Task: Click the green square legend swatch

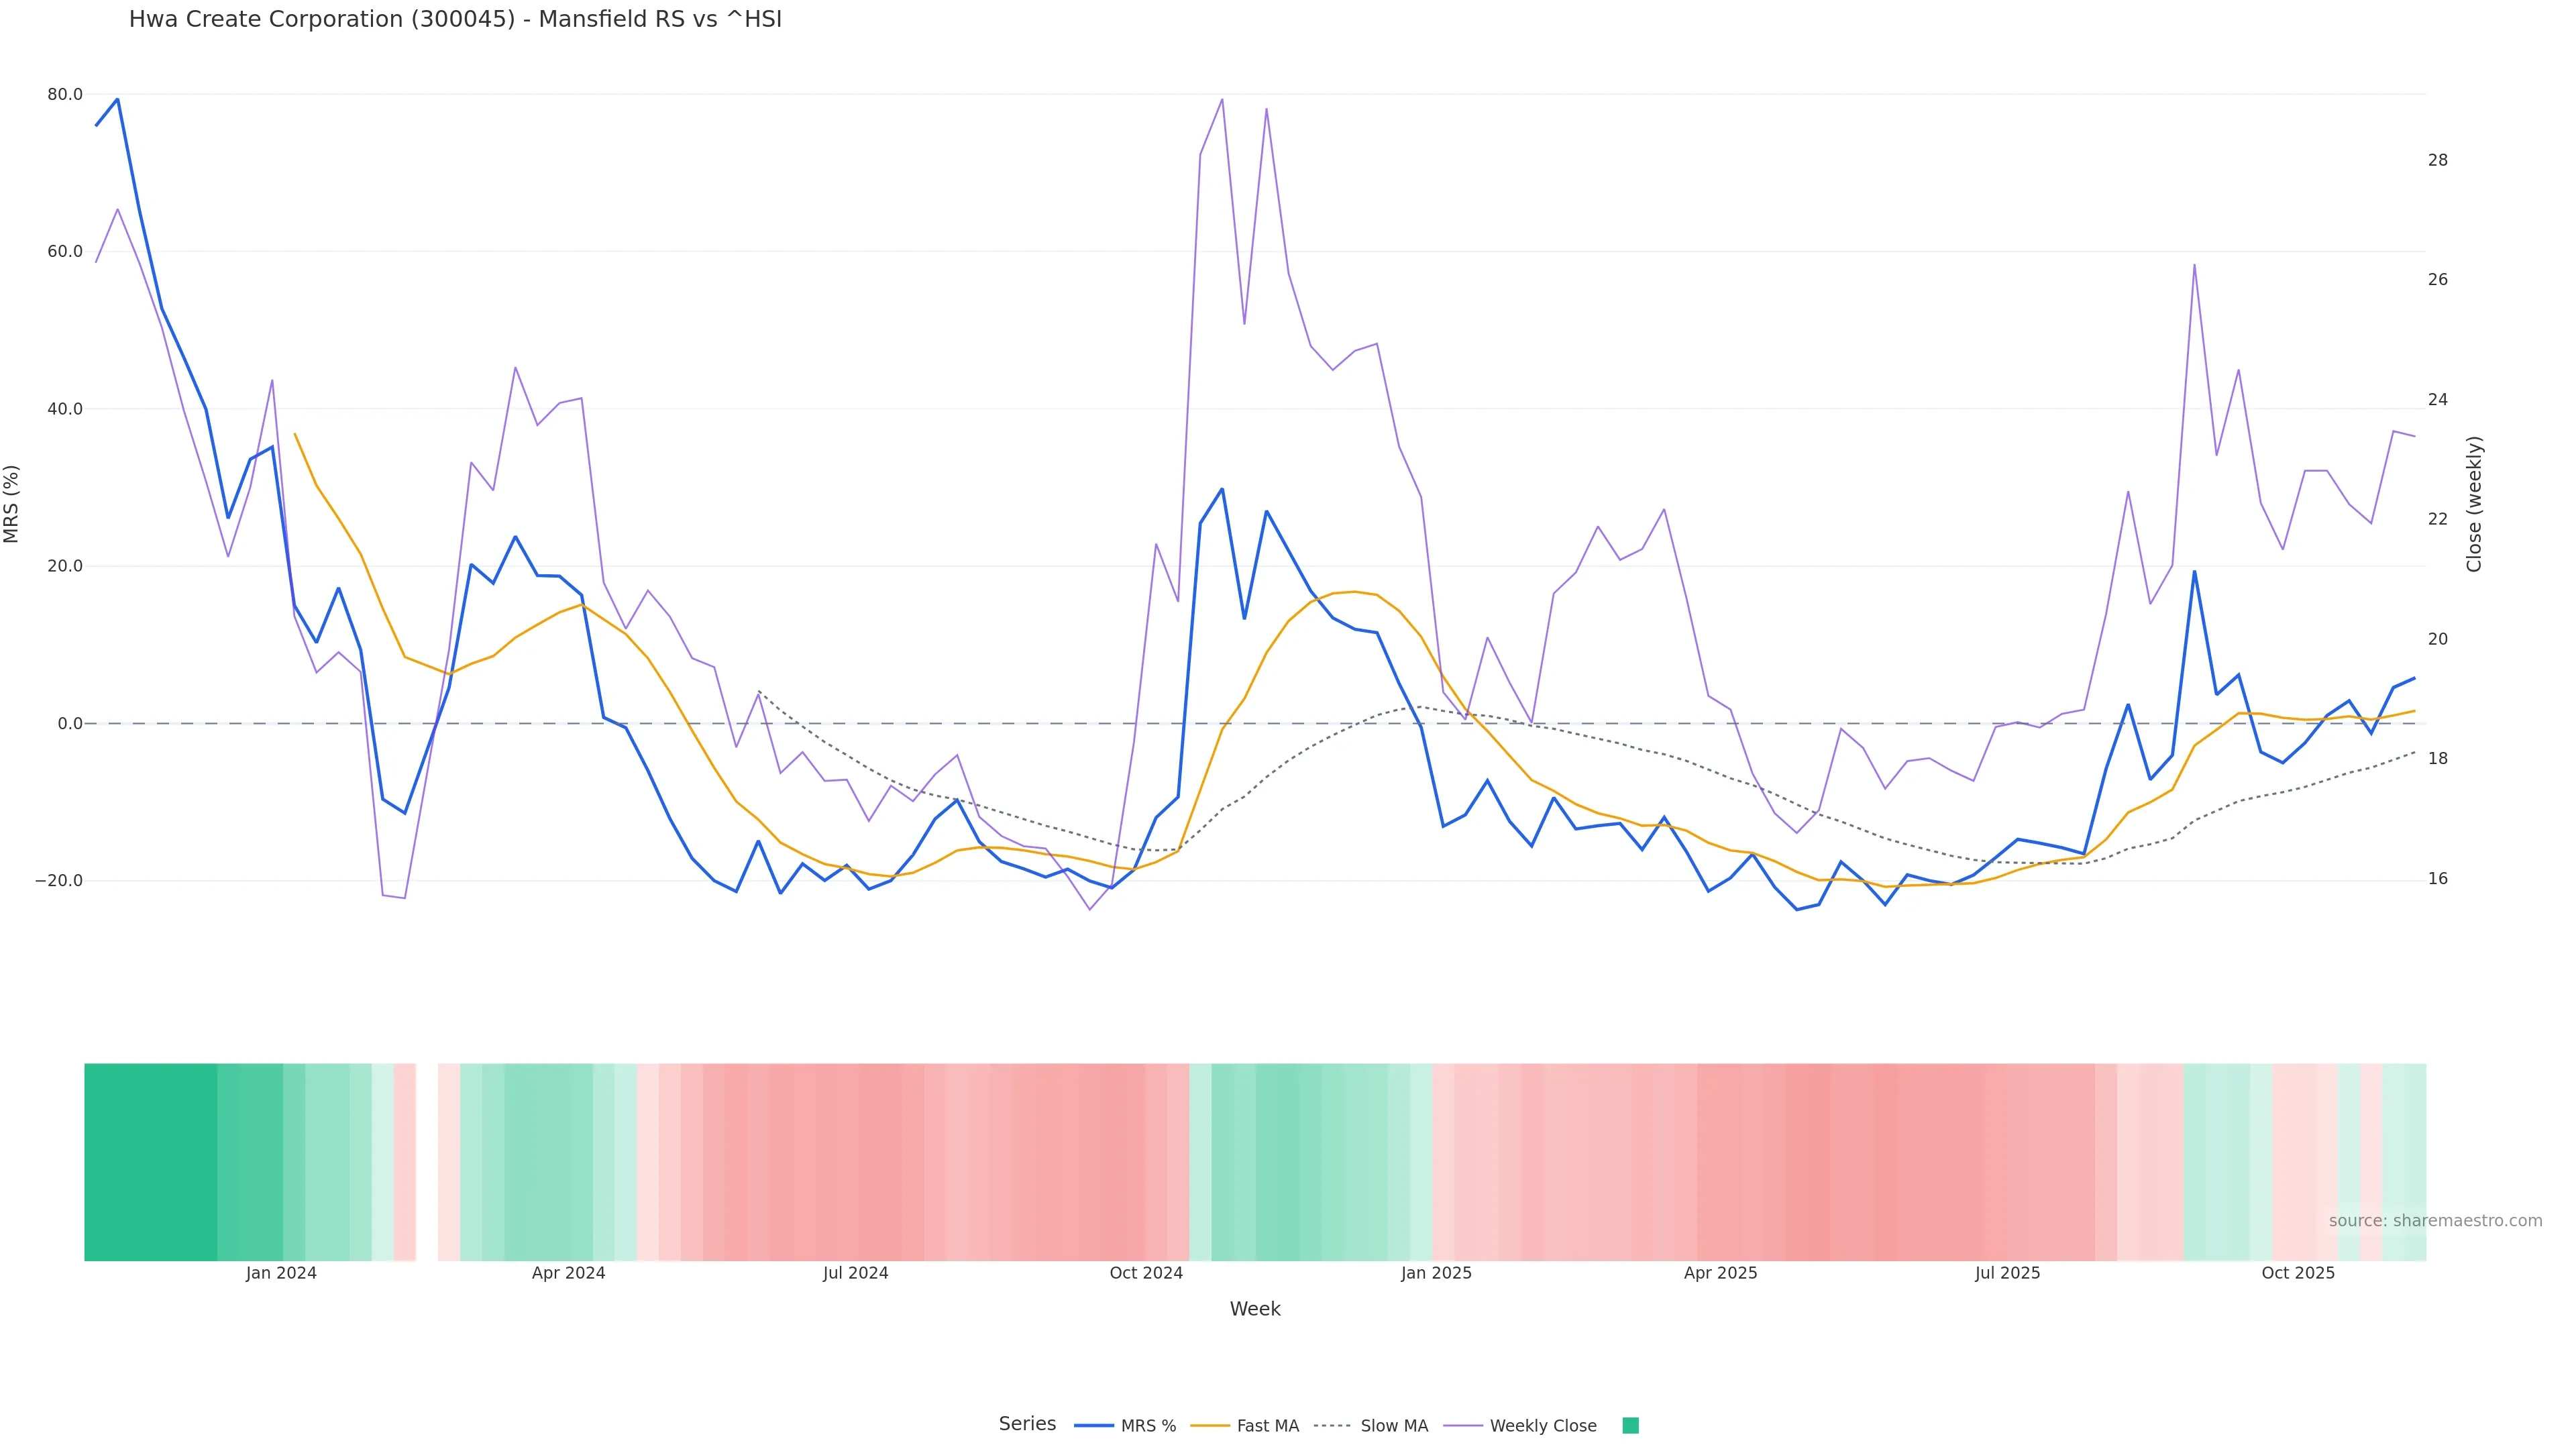Action: (x=1630, y=1426)
